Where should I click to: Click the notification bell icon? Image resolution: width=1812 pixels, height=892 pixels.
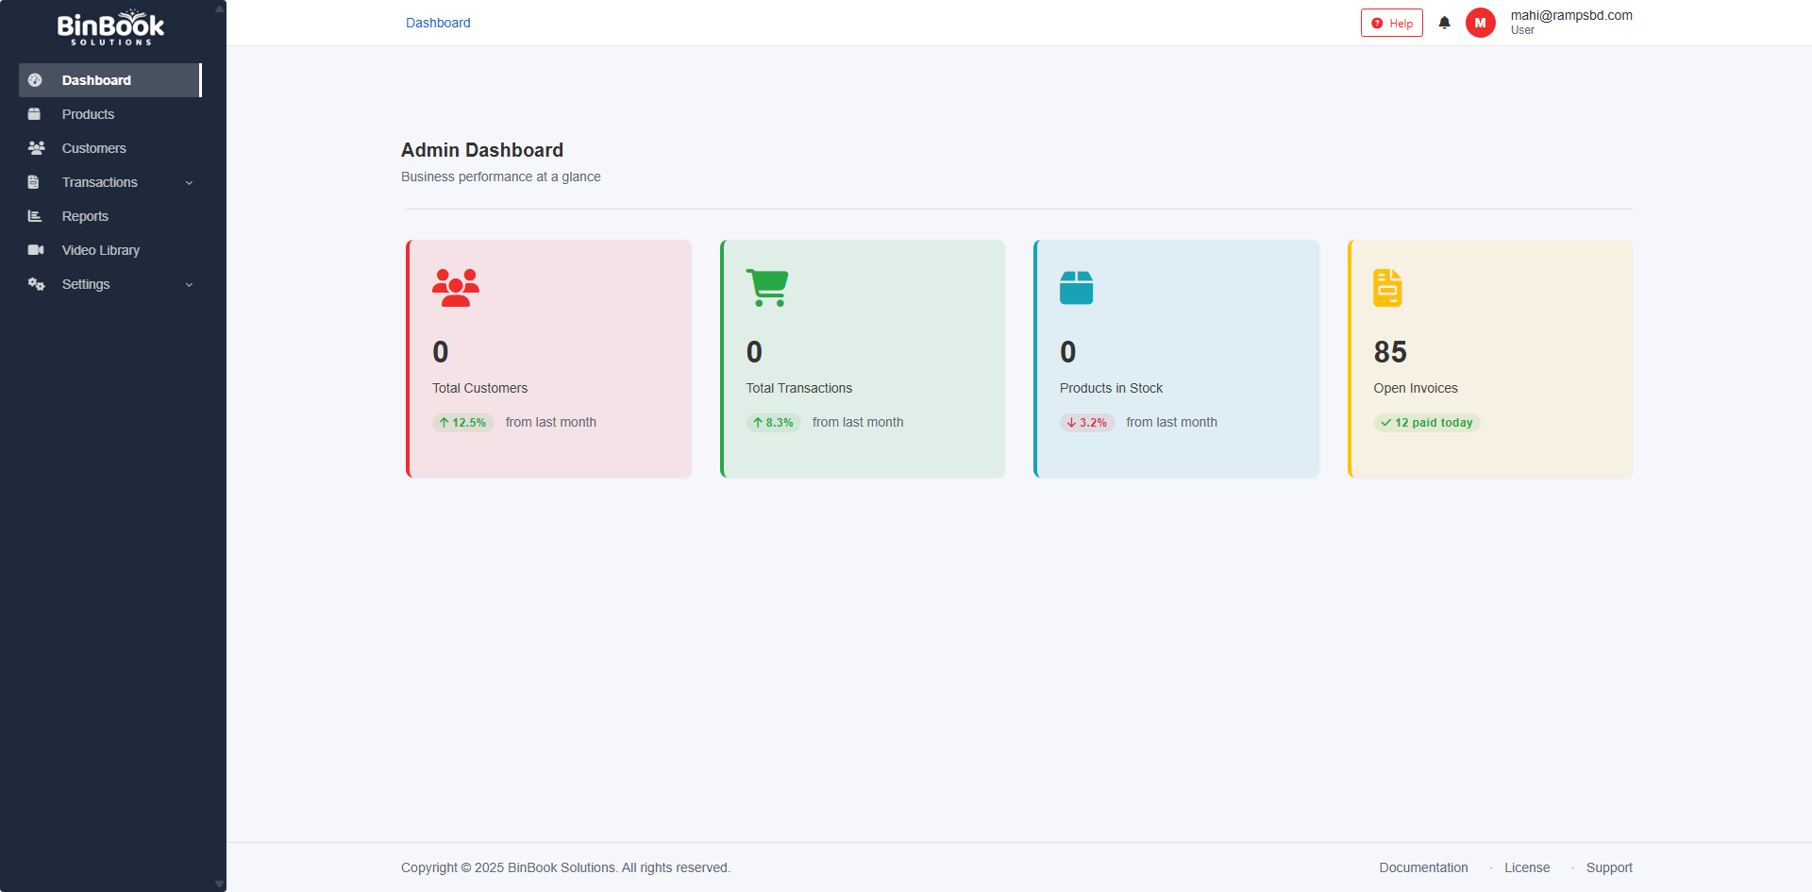coord(1444,23)
